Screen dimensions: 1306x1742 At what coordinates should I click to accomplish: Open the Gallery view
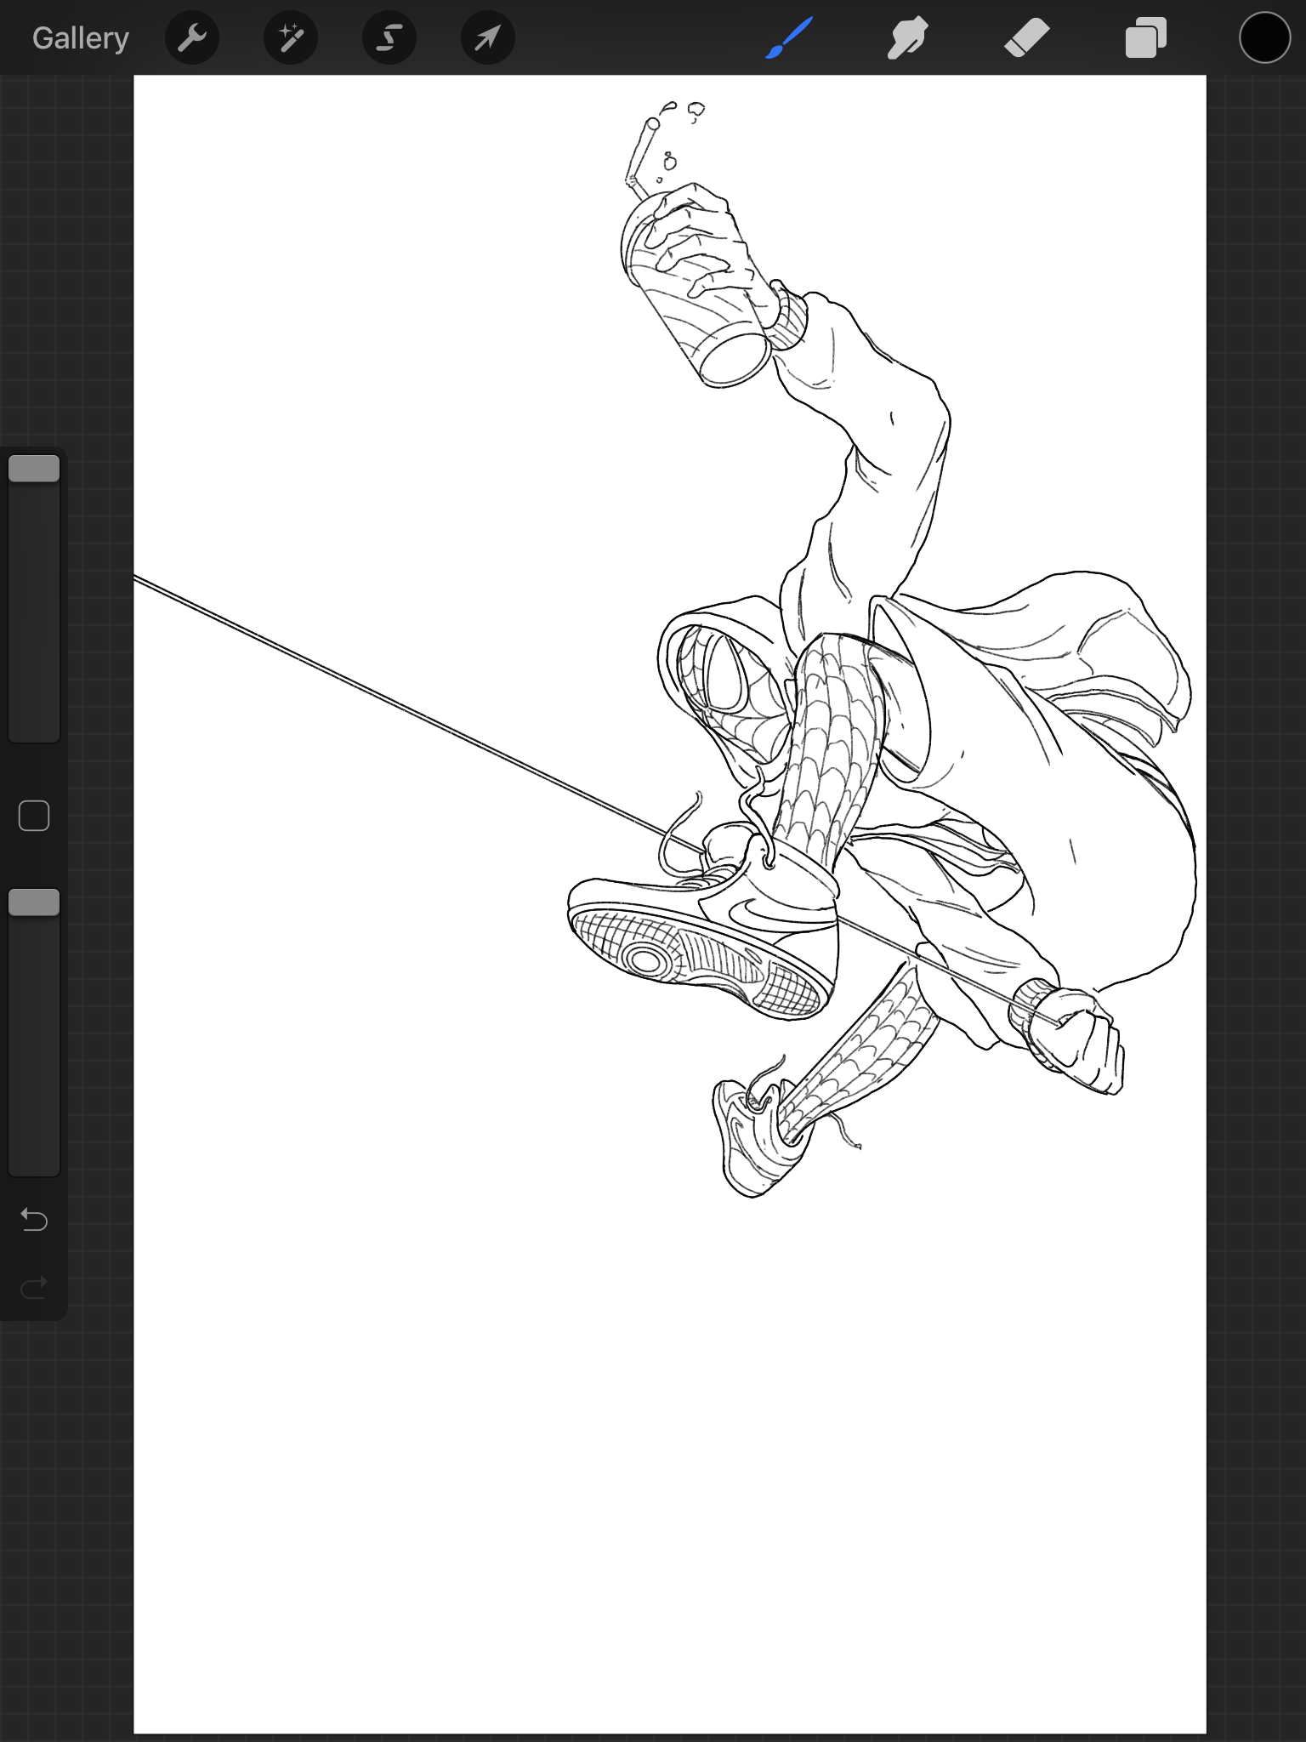pyautogui.click(x=81, y=38)
